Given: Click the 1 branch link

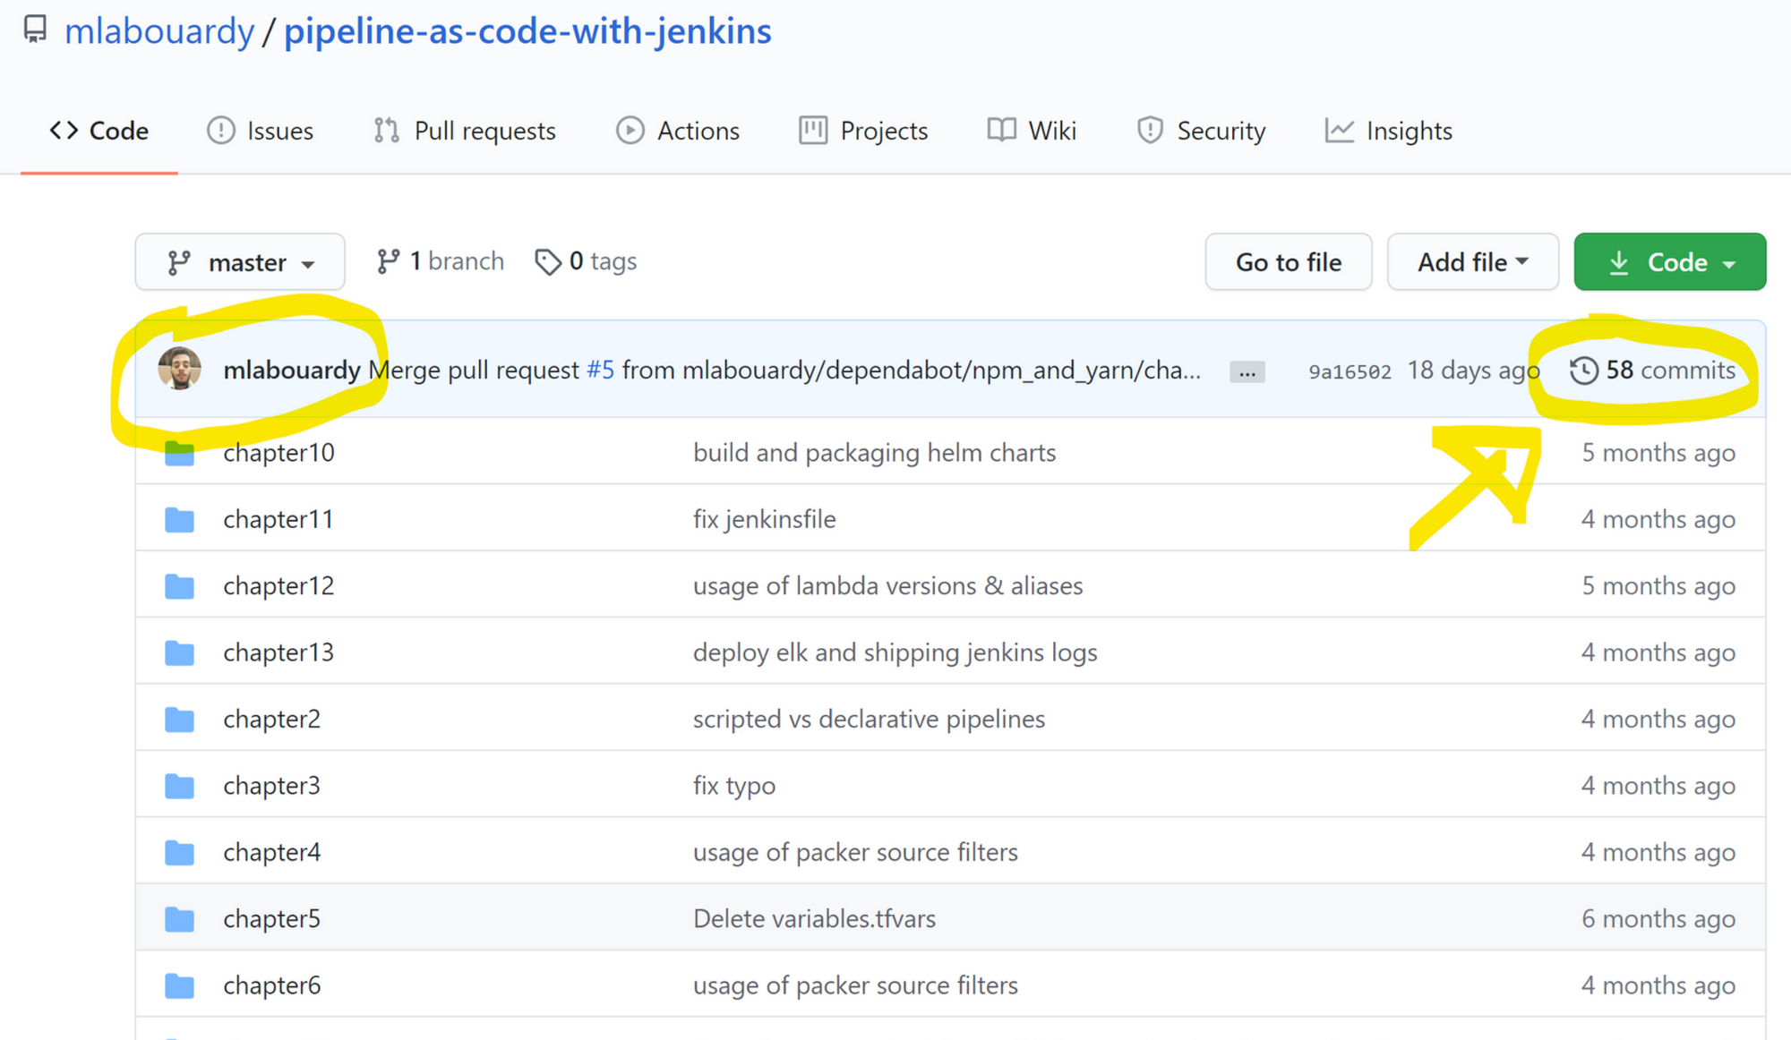Looking at the screenshot, I should click(441, 261).
